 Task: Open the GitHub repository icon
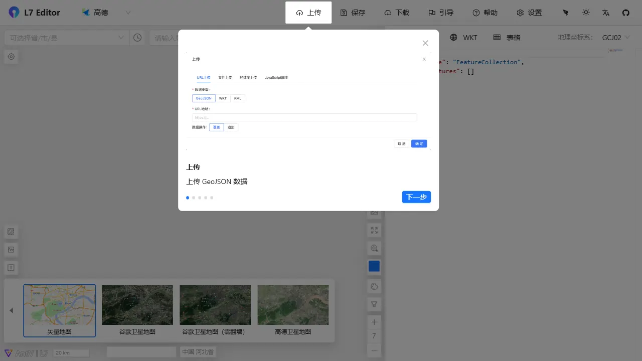click(x=626, y=13)
